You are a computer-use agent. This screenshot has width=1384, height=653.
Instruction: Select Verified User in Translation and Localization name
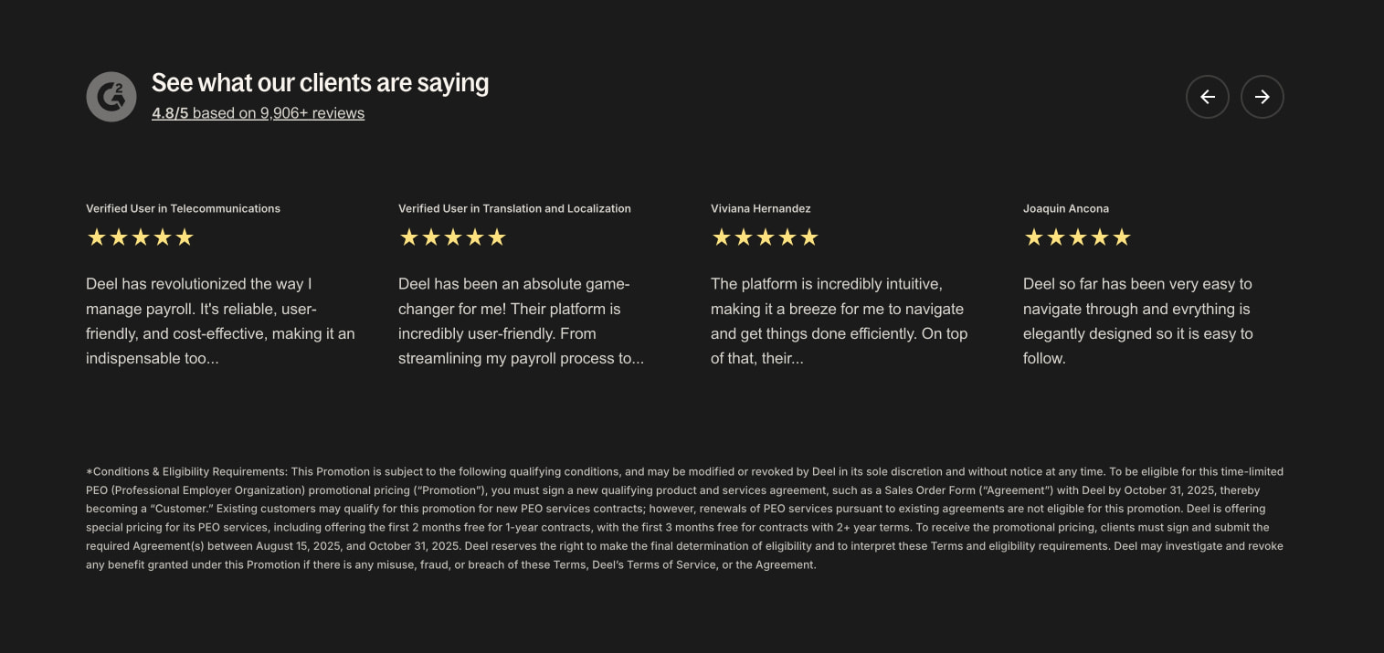tap(514, 208)
